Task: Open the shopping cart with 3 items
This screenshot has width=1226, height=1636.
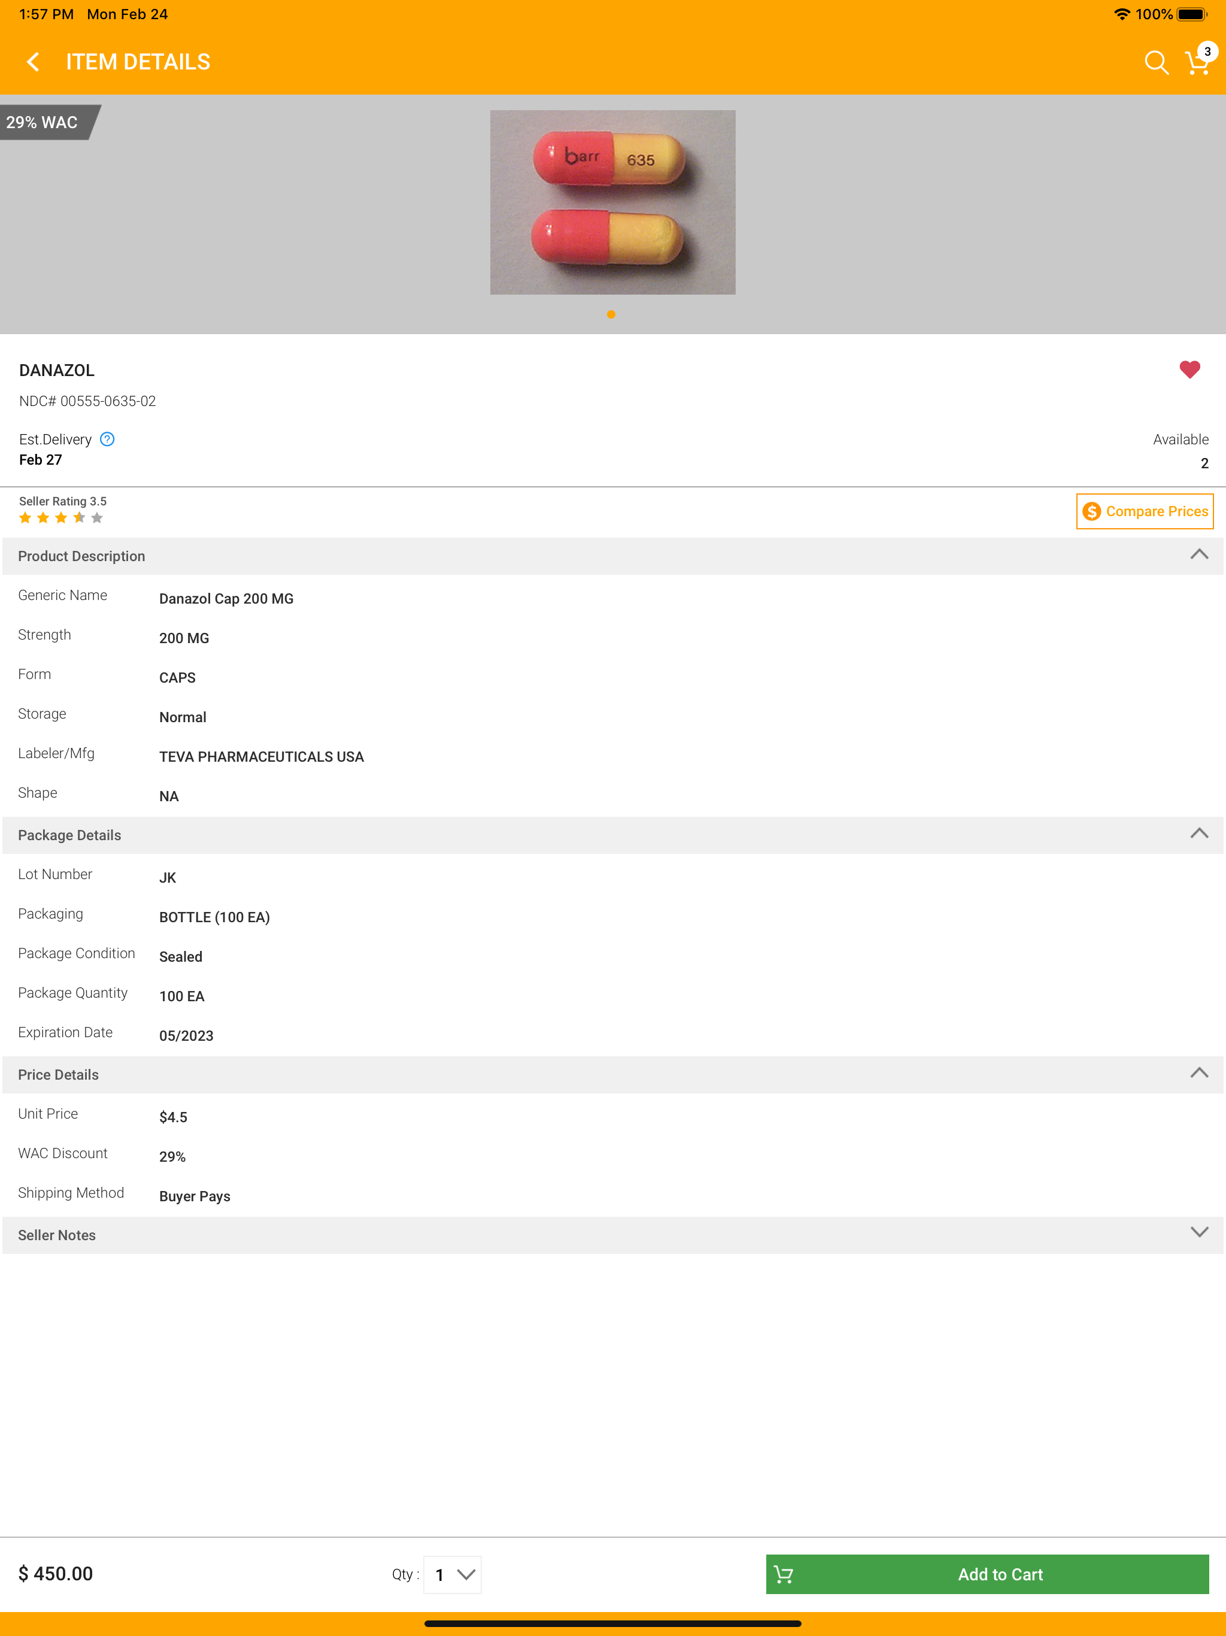Action: [1200, 60]
